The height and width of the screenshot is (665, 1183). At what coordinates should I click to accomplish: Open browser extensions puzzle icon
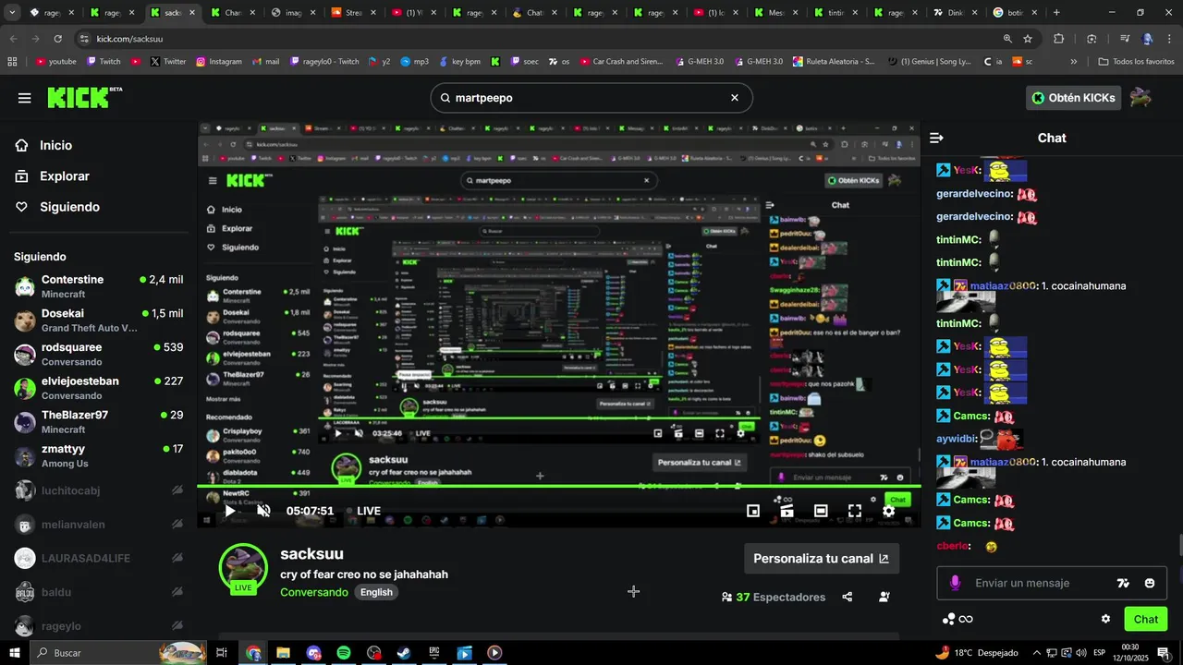pos(1059,39)
